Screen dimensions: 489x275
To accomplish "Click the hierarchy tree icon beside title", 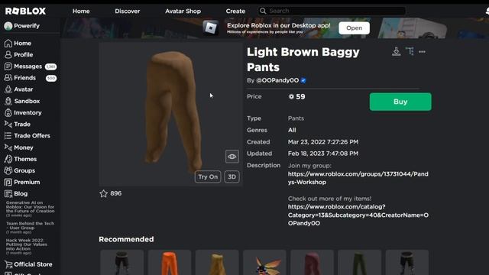I will [410, 51].
